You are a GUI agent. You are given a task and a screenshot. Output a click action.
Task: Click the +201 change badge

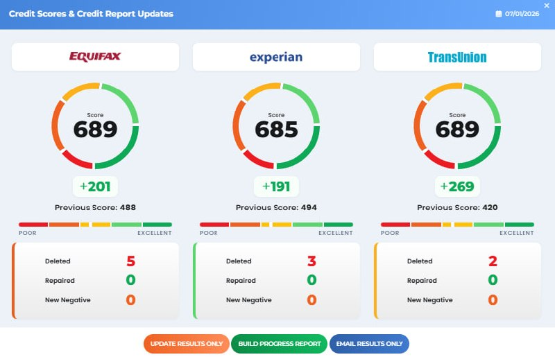click(95, 186)
